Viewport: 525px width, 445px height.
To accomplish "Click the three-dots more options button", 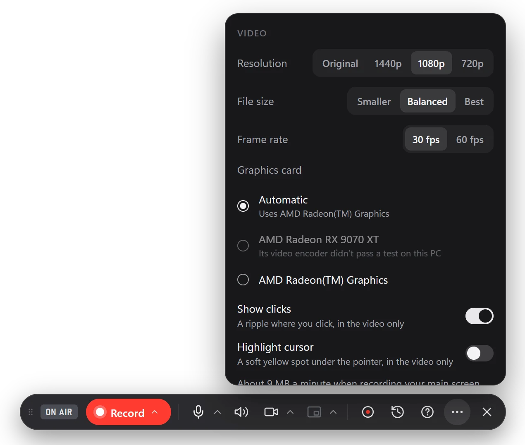I will click(x=457, y=412).
